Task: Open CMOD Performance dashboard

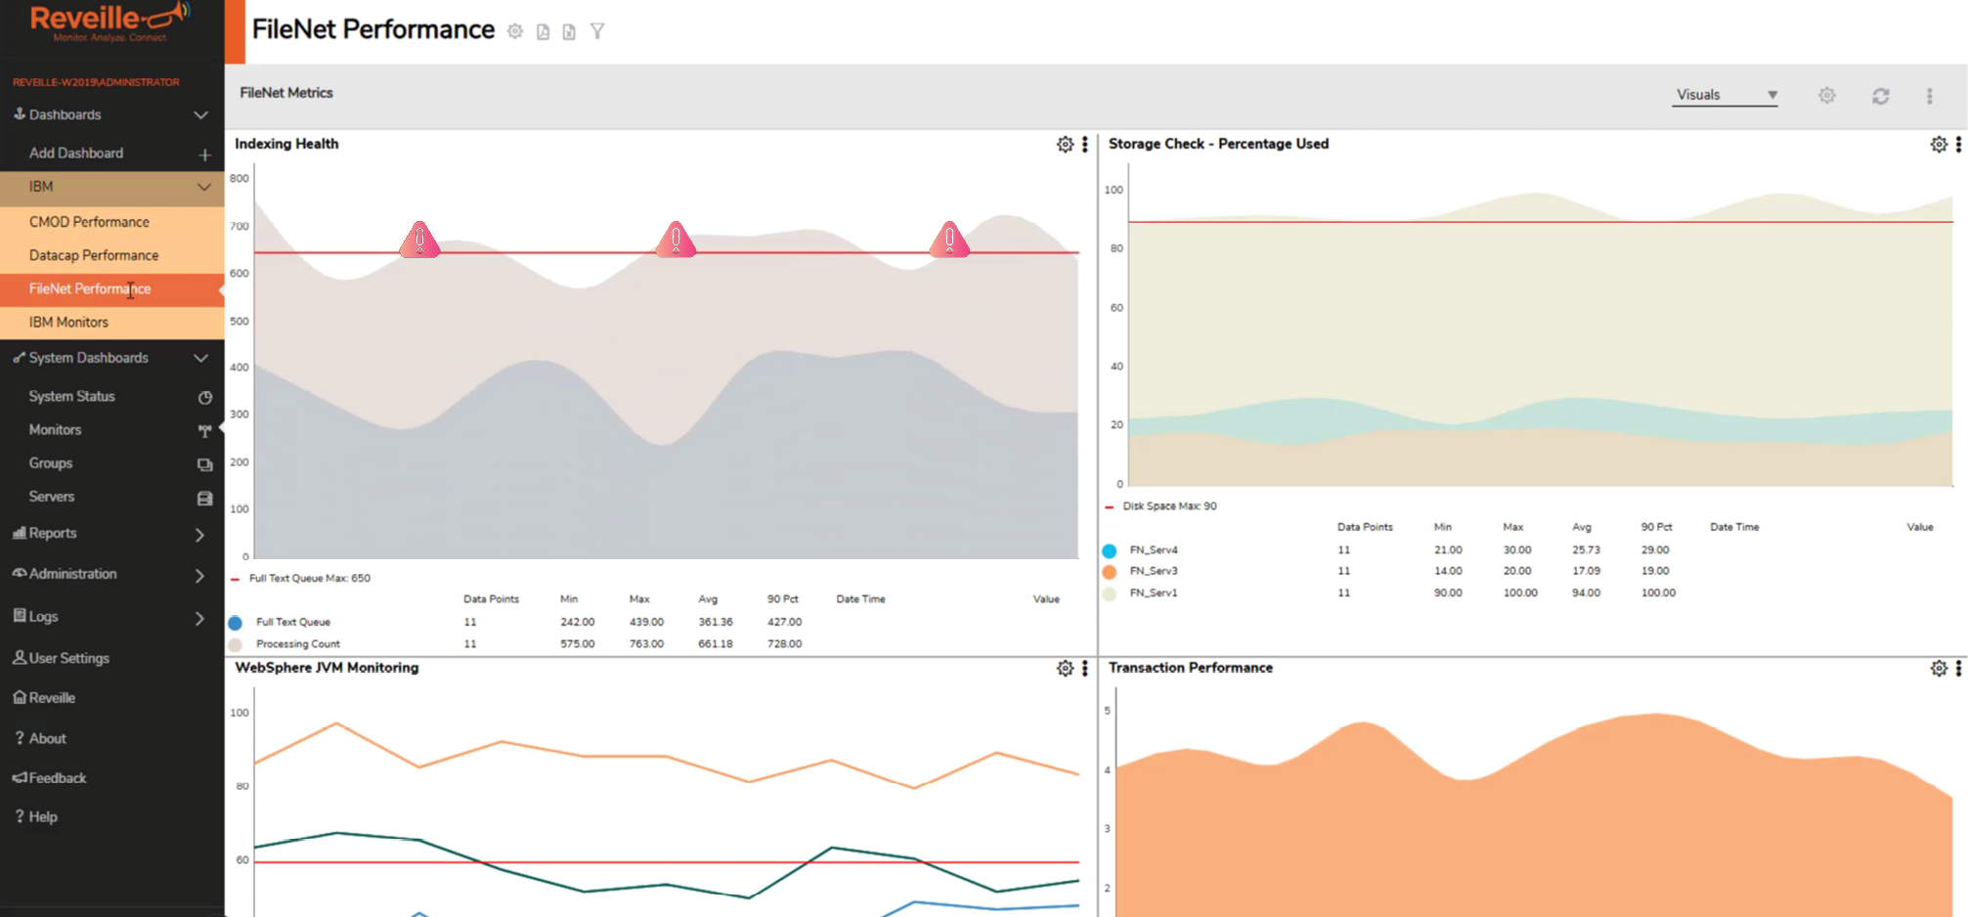Action: pyautogui.click(x=89, y=222)
